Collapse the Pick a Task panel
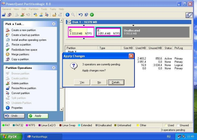This screenshot has width=197, height=140. click(x=54, y=24)
